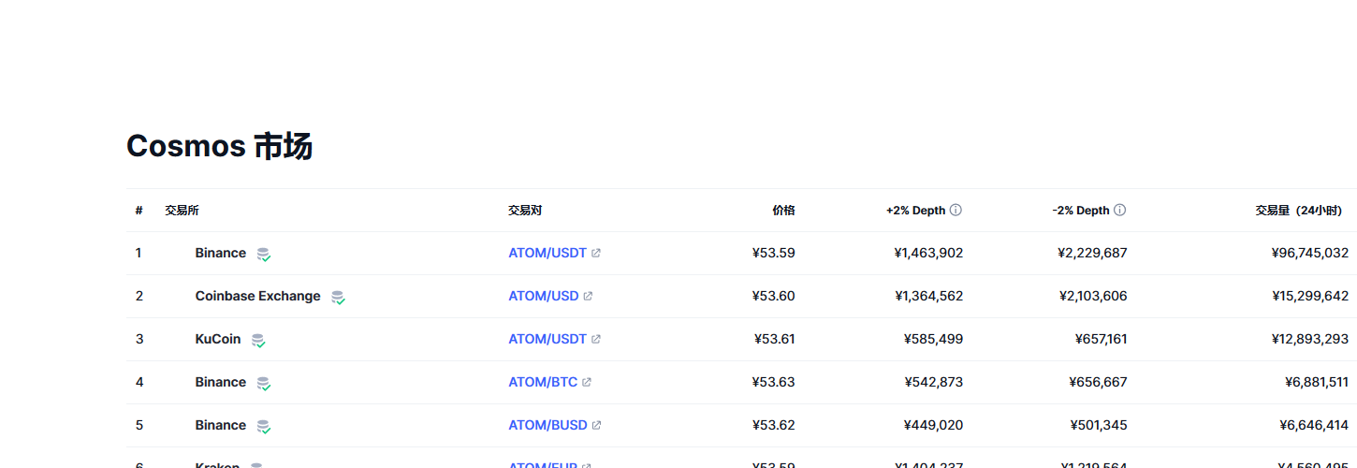Click the info icon beside +2% Depth
Screen dimensions: 1357x468
click(956, 211)
